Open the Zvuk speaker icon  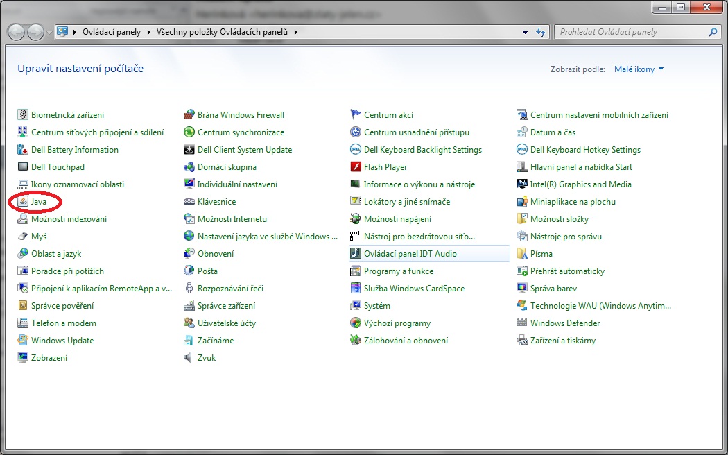click(189, 358)
